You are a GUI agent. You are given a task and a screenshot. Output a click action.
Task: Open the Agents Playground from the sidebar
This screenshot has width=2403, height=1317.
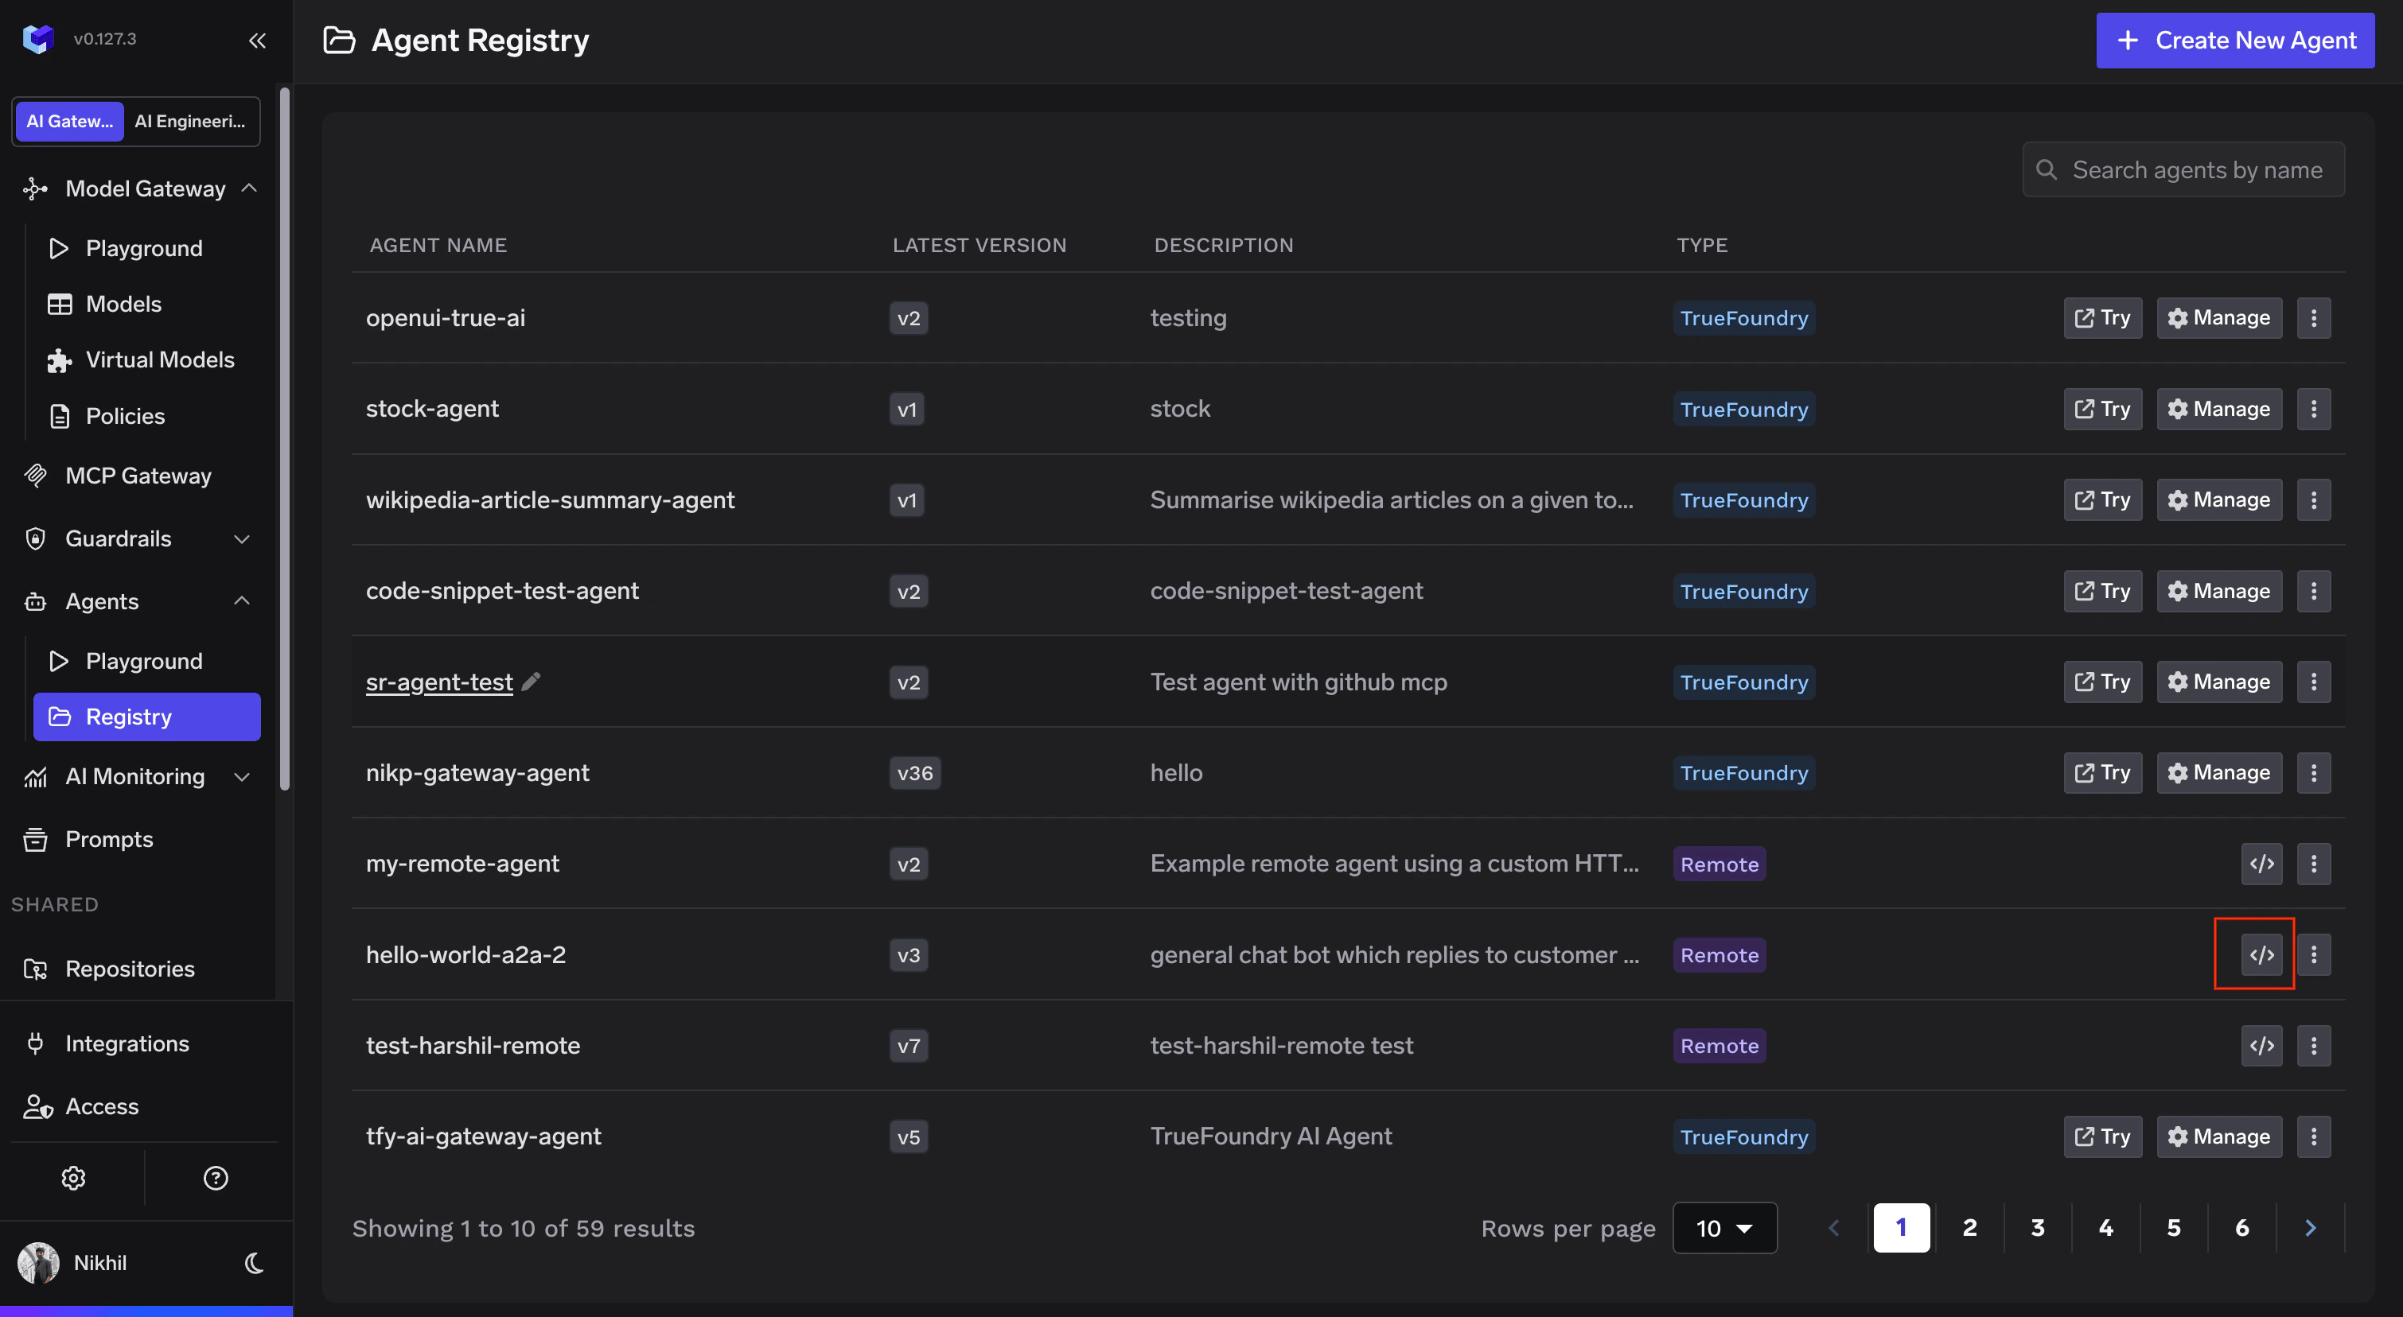click(x=144, y=660)
